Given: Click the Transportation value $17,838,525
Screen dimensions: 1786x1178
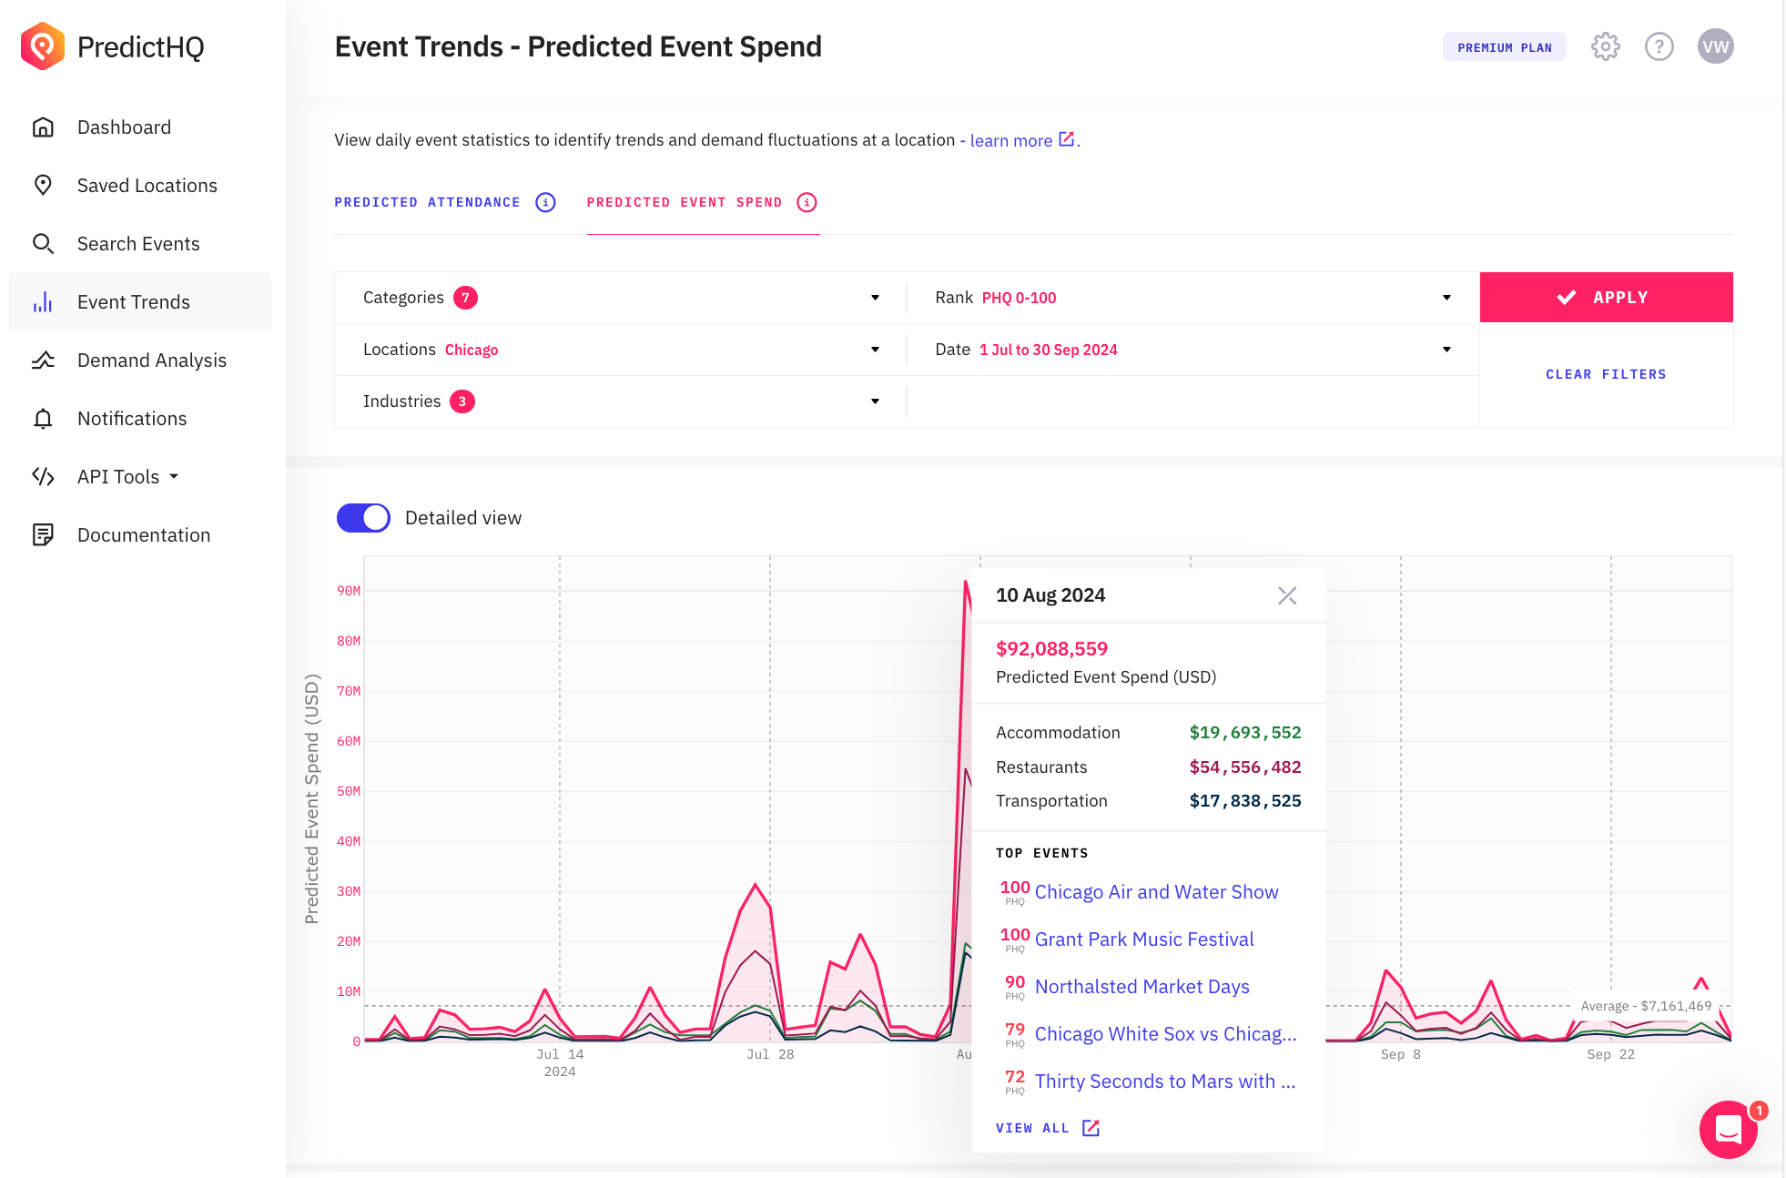Looking at the screenshot, I should (1244, 801).
